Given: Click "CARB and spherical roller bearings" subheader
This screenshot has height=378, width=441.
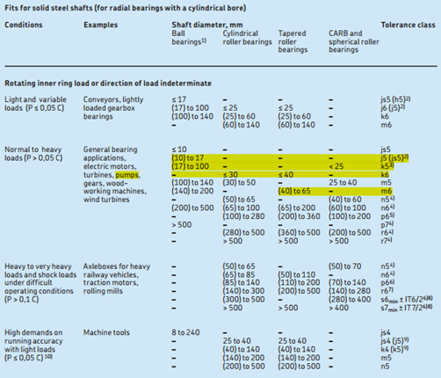Looking at the screenshot, I should tap(354, 41).
